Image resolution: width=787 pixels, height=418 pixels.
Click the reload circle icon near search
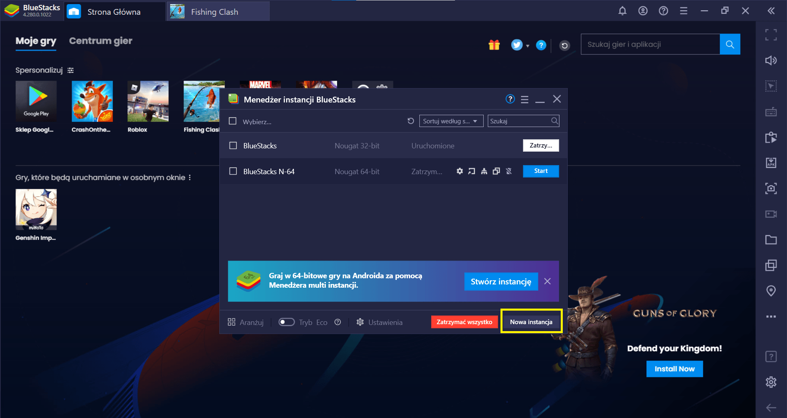564,45
